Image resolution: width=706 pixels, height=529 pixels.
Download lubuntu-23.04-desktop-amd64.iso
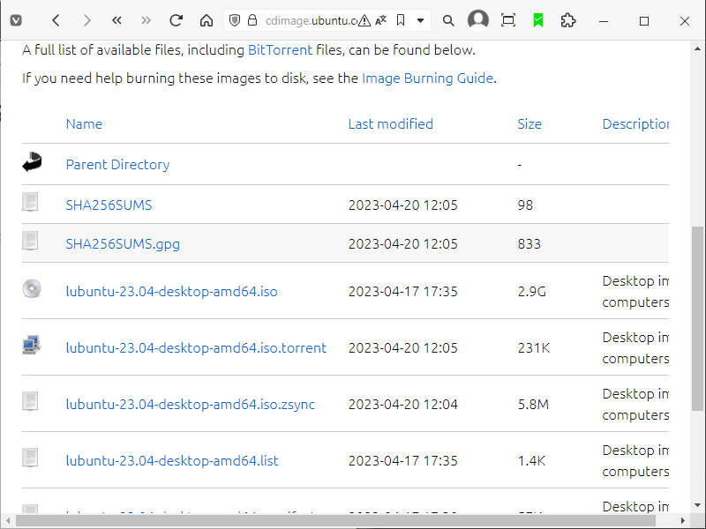pos(171,292)
